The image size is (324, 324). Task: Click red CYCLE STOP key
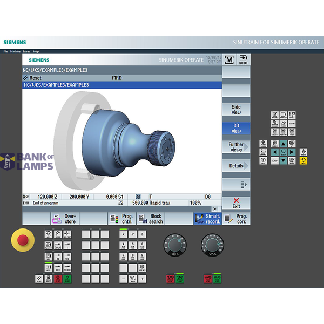tap(58, 279)
